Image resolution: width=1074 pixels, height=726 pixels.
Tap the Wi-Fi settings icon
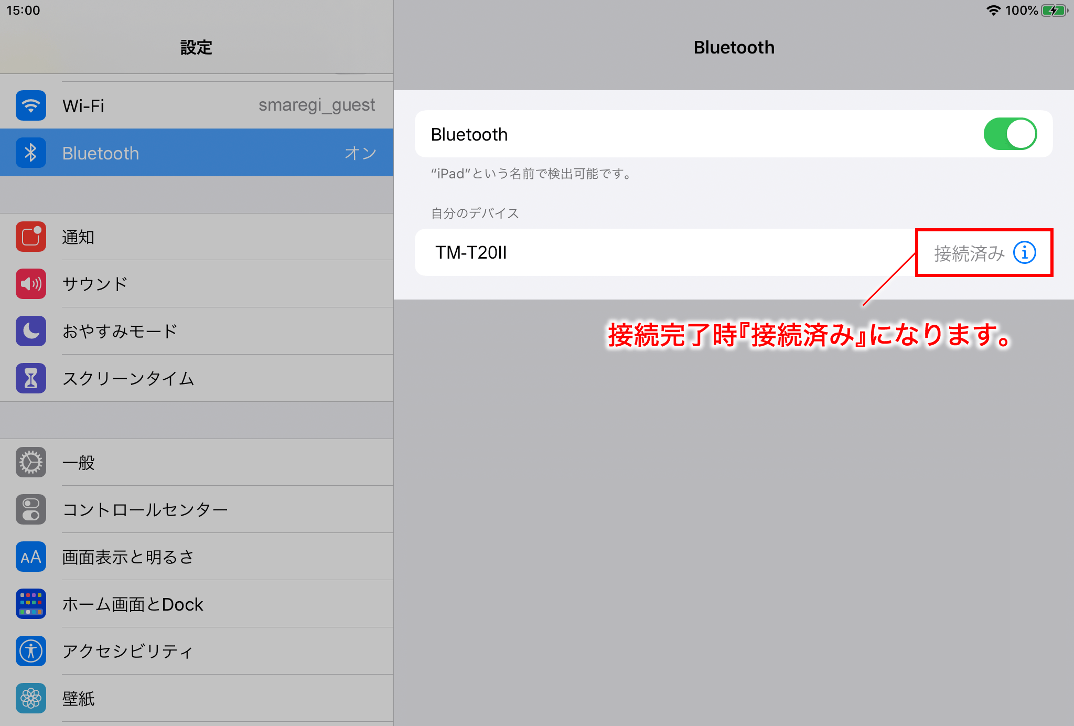click(31, 105)
